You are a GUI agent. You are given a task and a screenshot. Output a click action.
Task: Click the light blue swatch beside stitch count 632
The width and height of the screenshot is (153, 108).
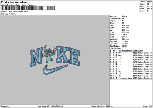tap(117, 71)
